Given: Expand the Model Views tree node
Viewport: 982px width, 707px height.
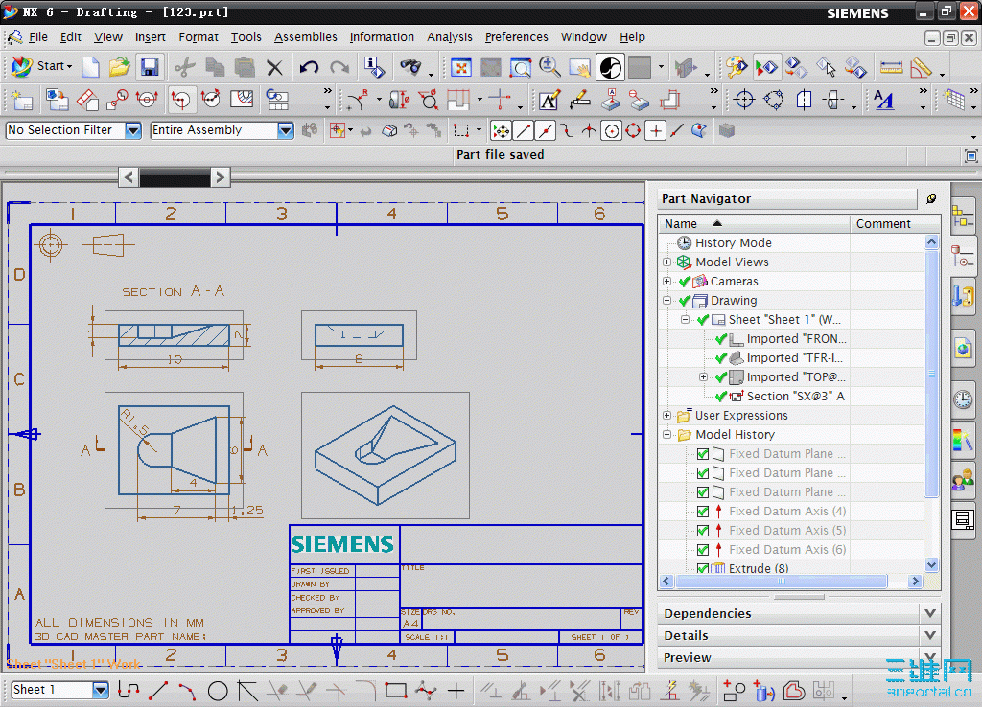Looking at the screenshot, I should click(667, 262).
